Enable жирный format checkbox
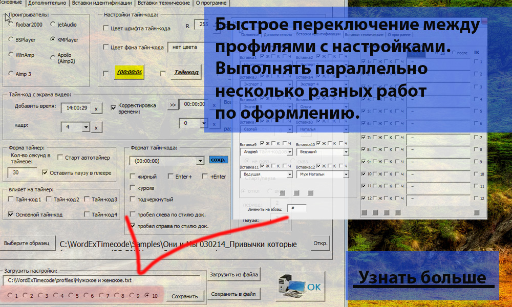This screenshot has height=307, width=512. pos(133,177)
